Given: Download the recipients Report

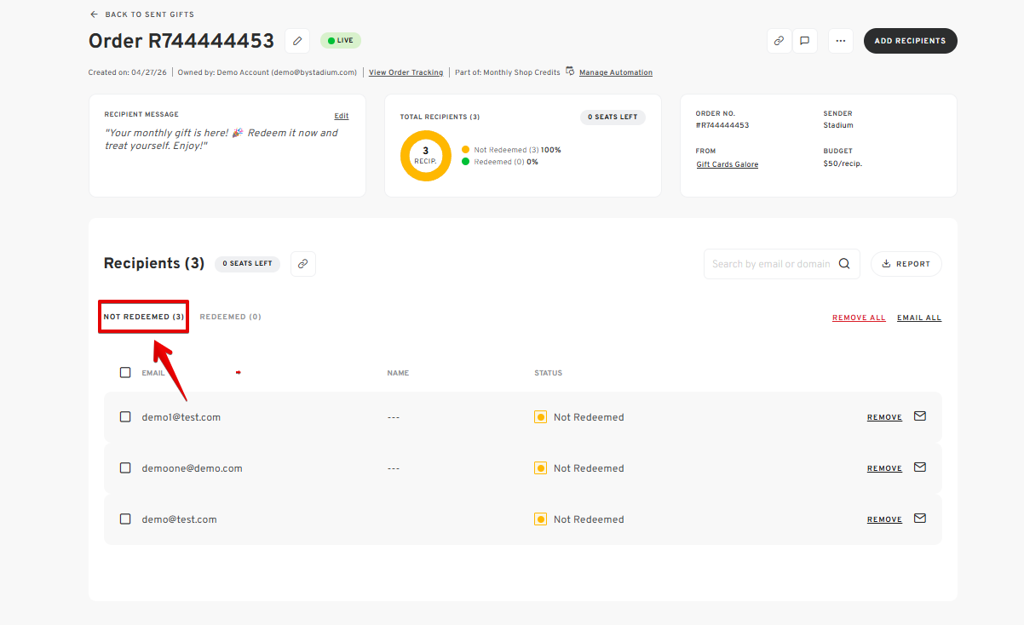Looking at the screenshot, I should [906, 264].
